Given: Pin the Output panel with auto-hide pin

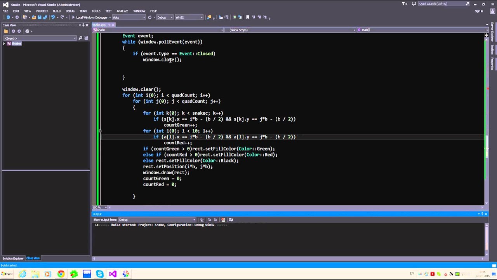Looking at the screenshot, I should 482,214.
